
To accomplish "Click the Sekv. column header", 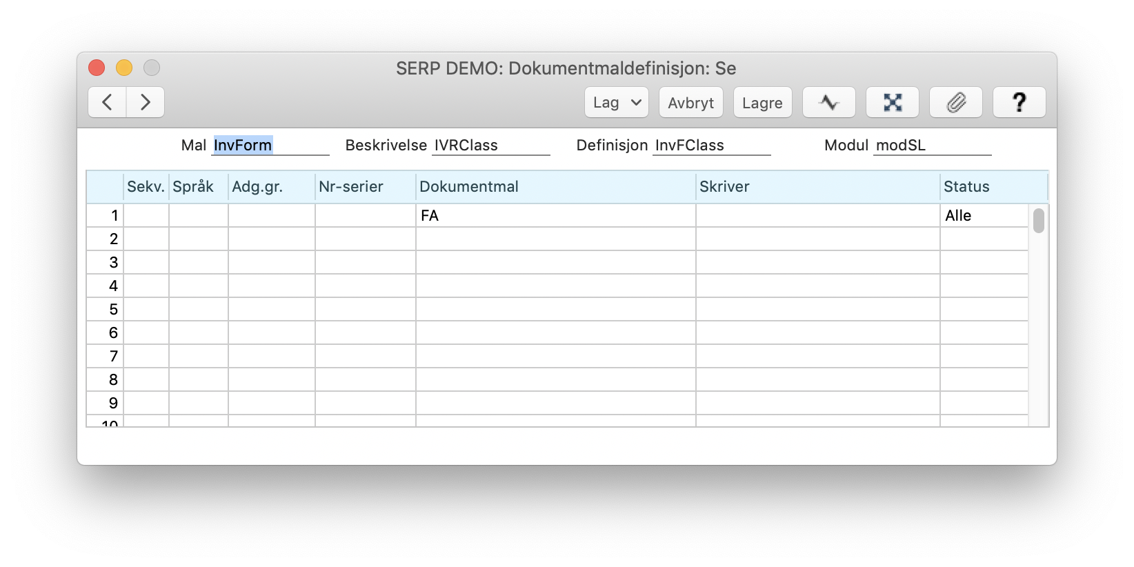I will (x=146, y=186).
